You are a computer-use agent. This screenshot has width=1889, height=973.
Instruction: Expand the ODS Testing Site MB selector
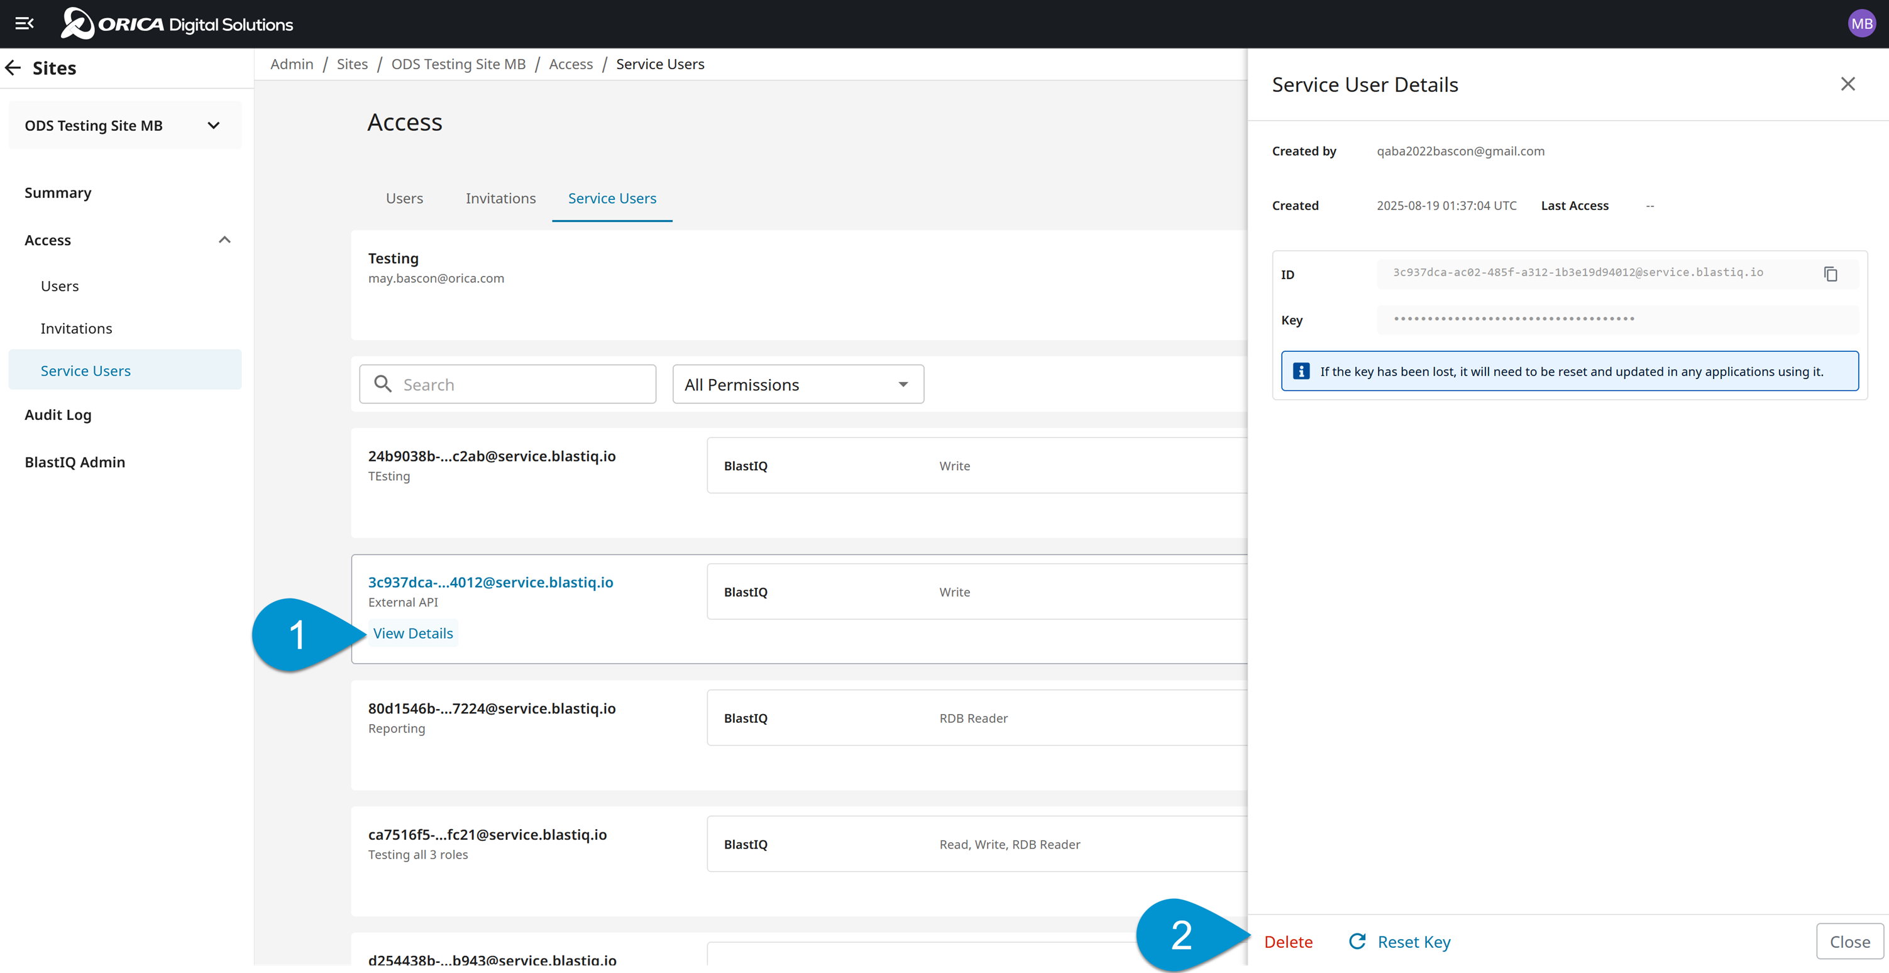(x=124, y=125)
